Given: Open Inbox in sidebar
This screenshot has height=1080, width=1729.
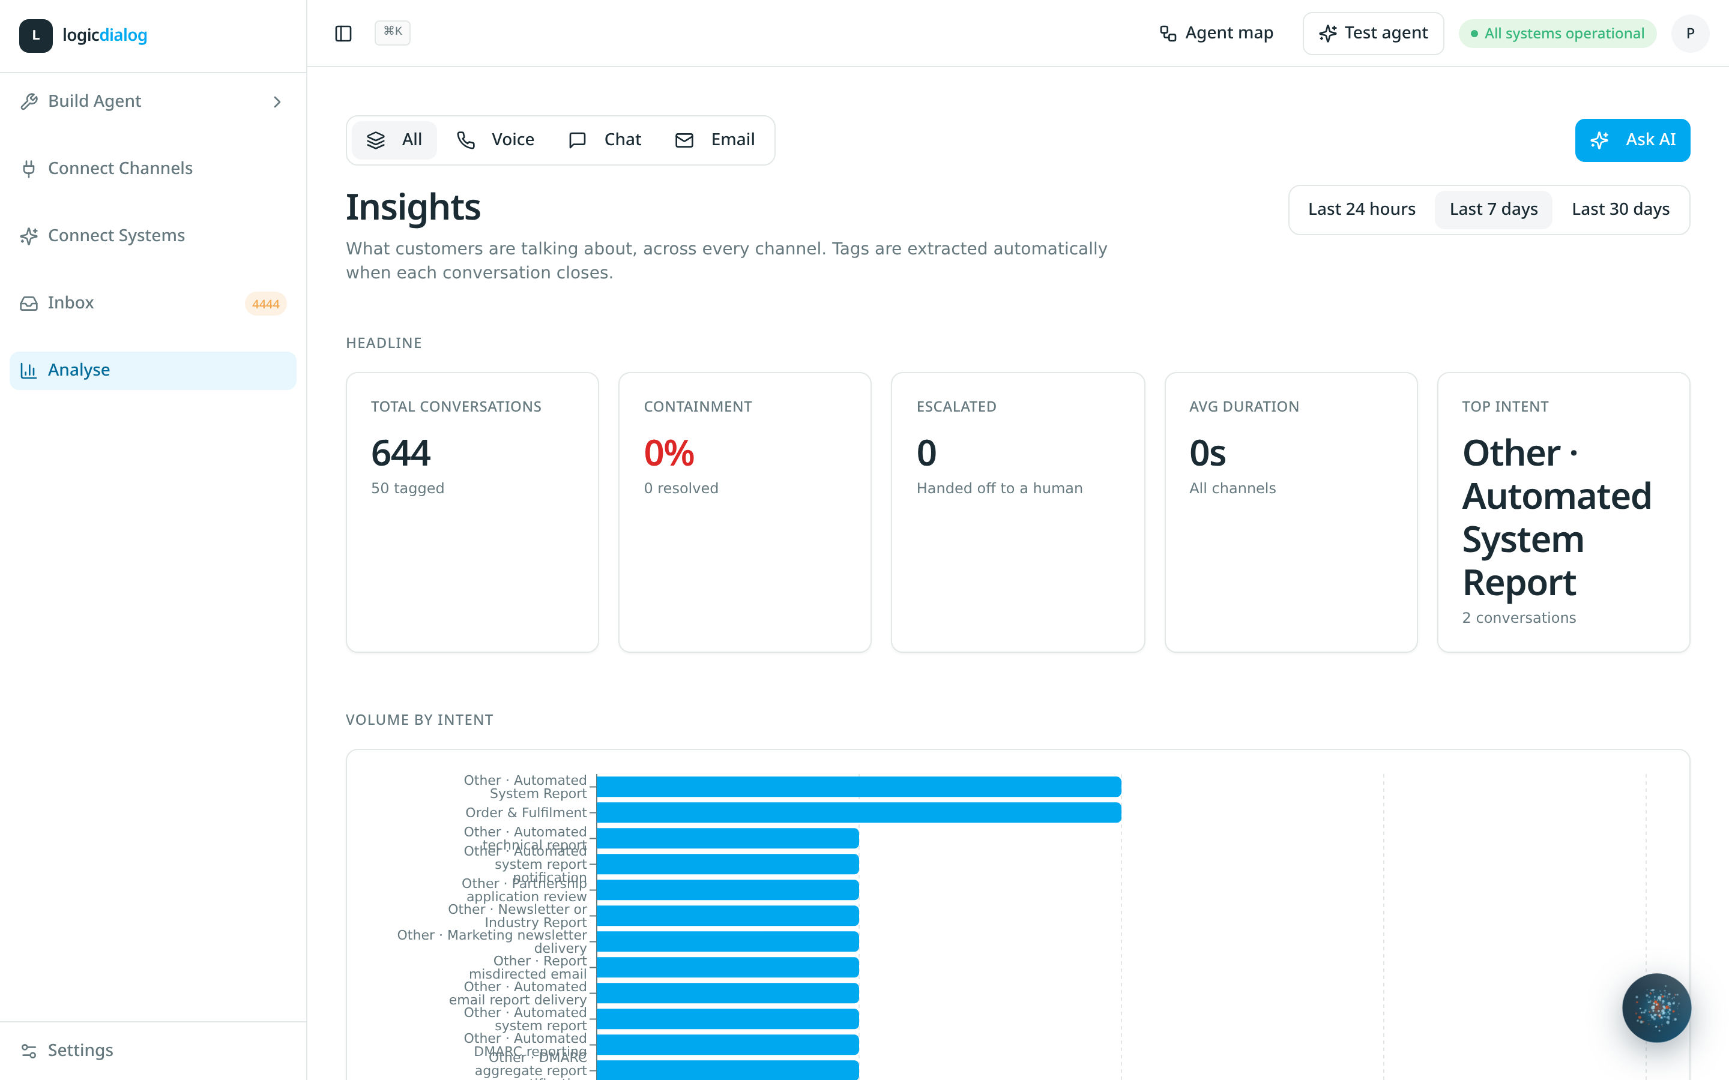Looking at the screenshot, I should point(153,303).
